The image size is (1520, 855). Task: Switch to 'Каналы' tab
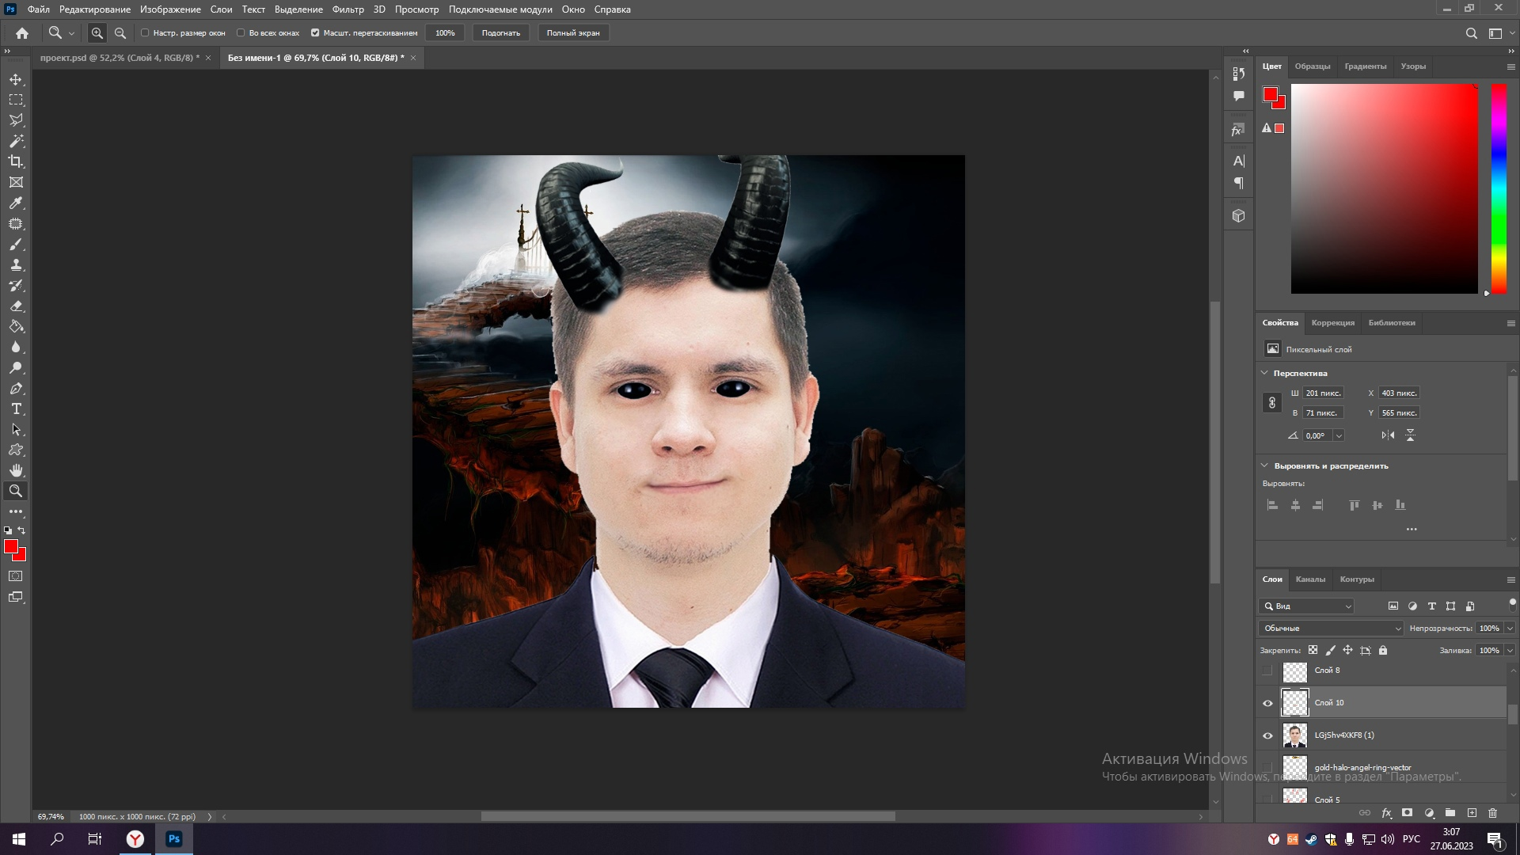point(1310,579)
